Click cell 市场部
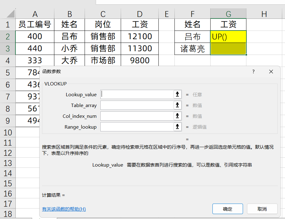The width and height of the screenshot is (285, 219). coord(103,61)
